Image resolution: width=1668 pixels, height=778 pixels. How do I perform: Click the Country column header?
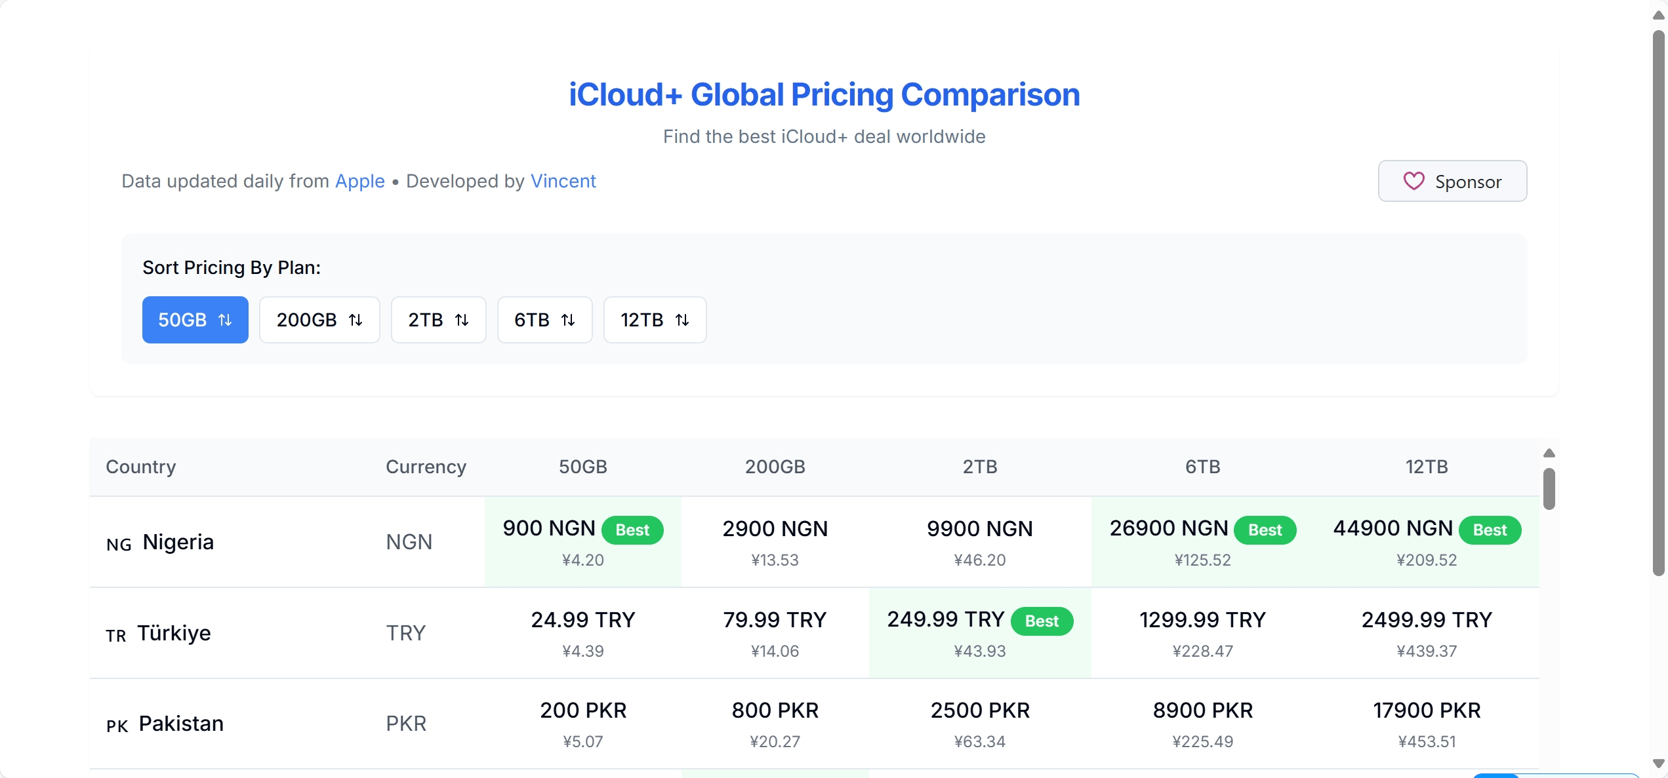pos(141,467)
